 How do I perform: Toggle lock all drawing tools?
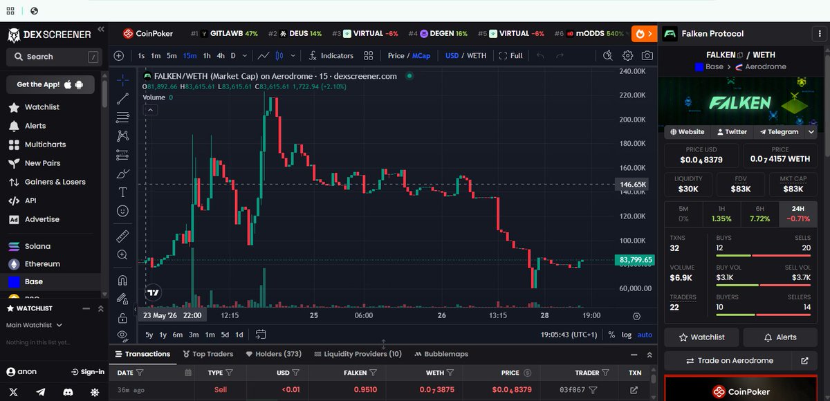pyautogui.click(x=122, y=318)
